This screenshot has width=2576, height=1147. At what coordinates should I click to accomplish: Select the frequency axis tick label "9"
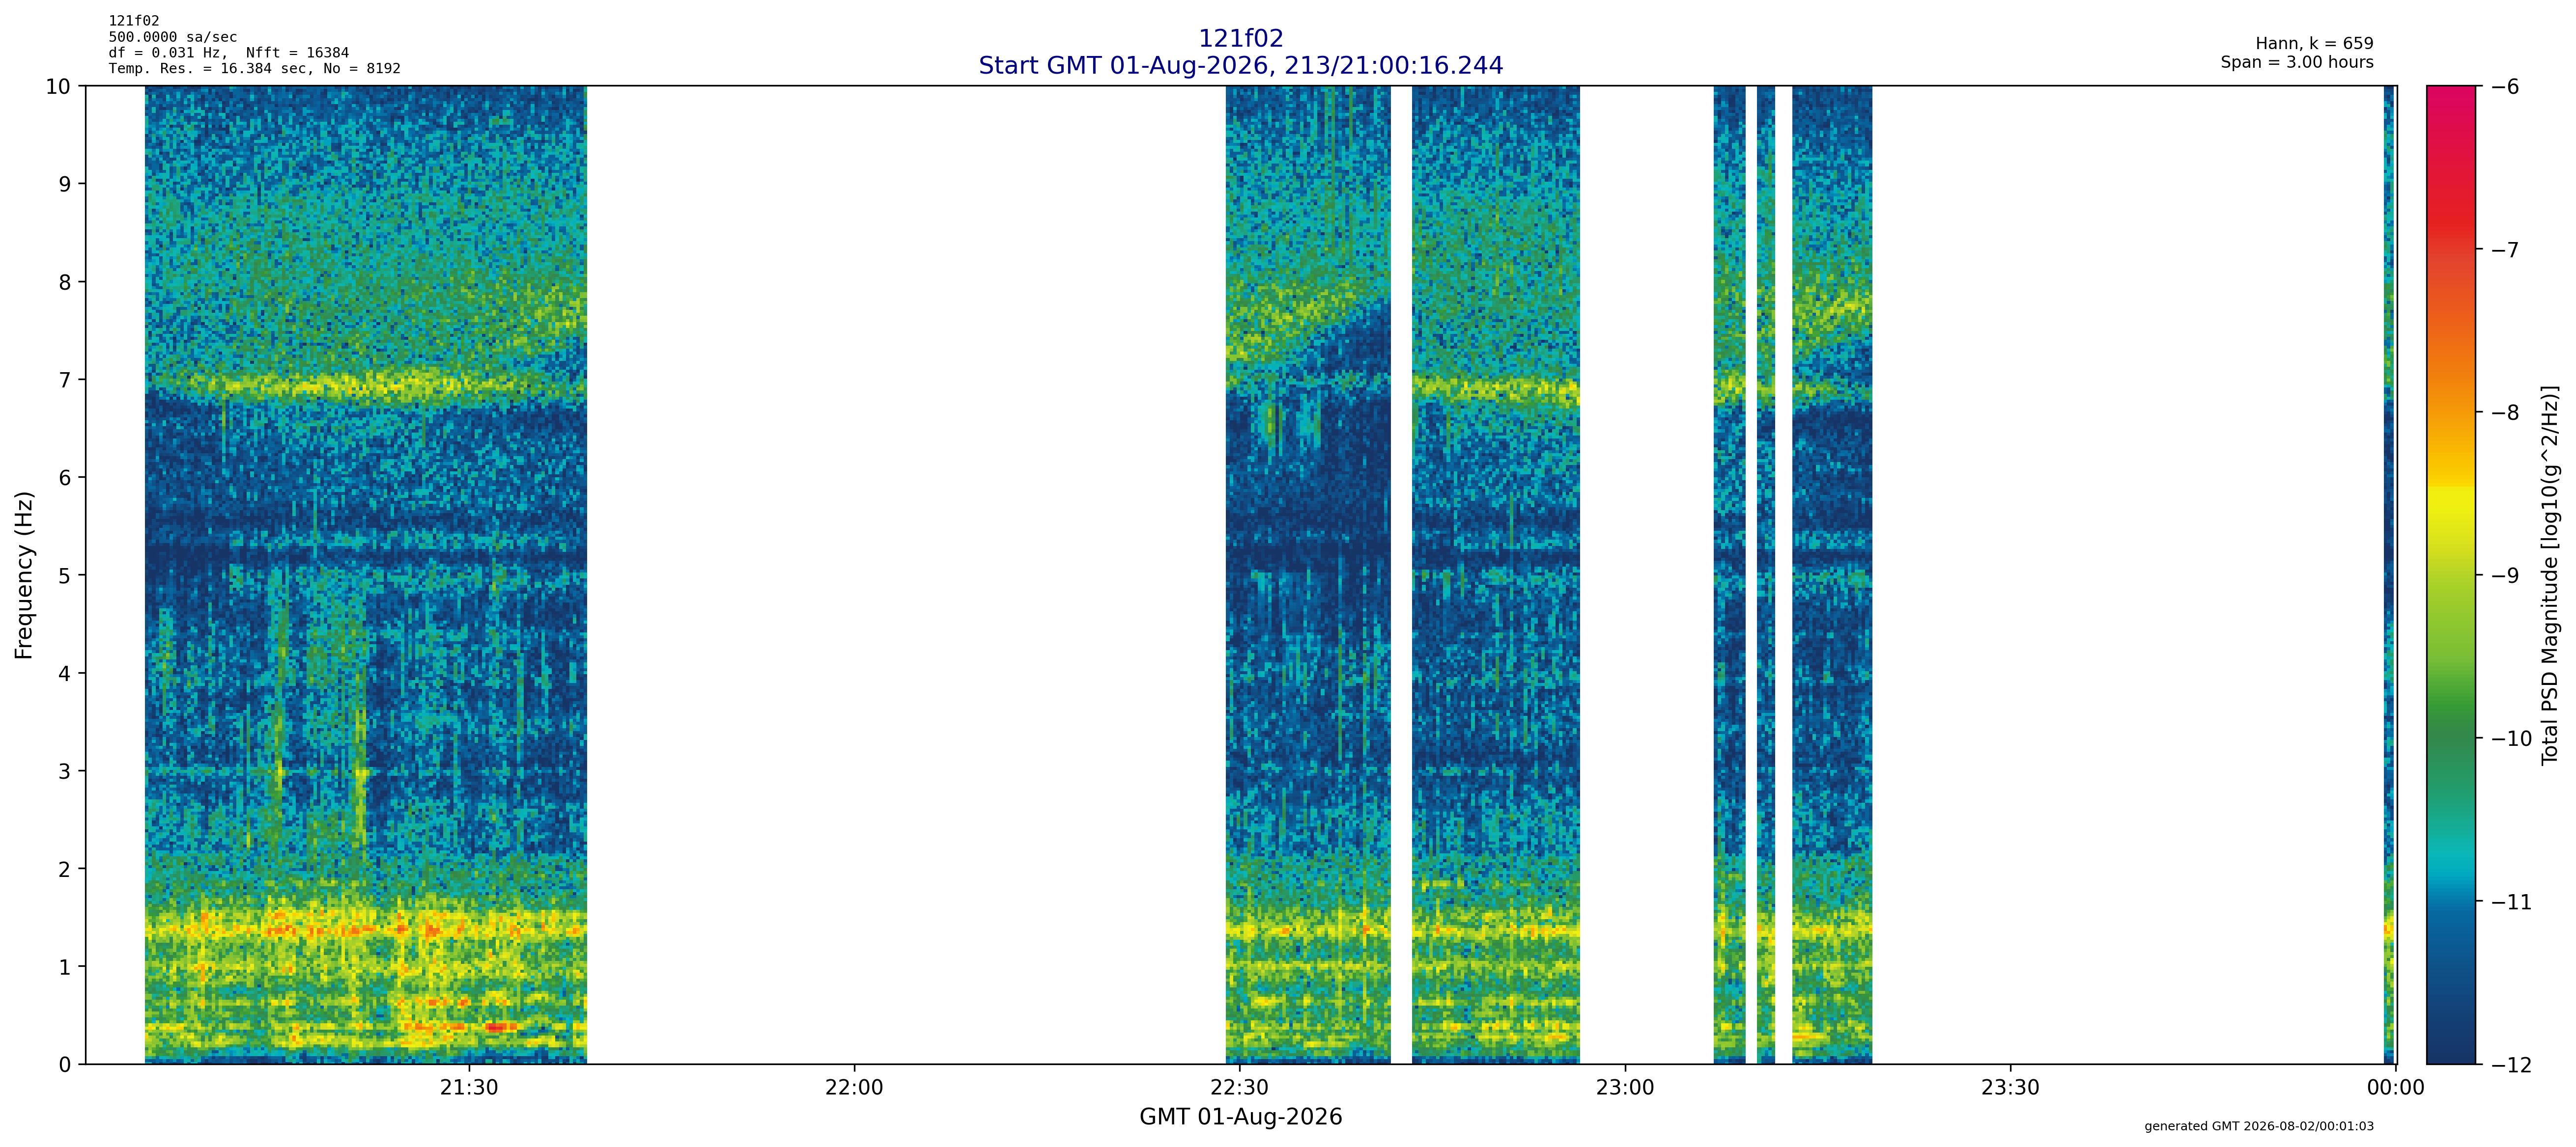pos(66,185)
